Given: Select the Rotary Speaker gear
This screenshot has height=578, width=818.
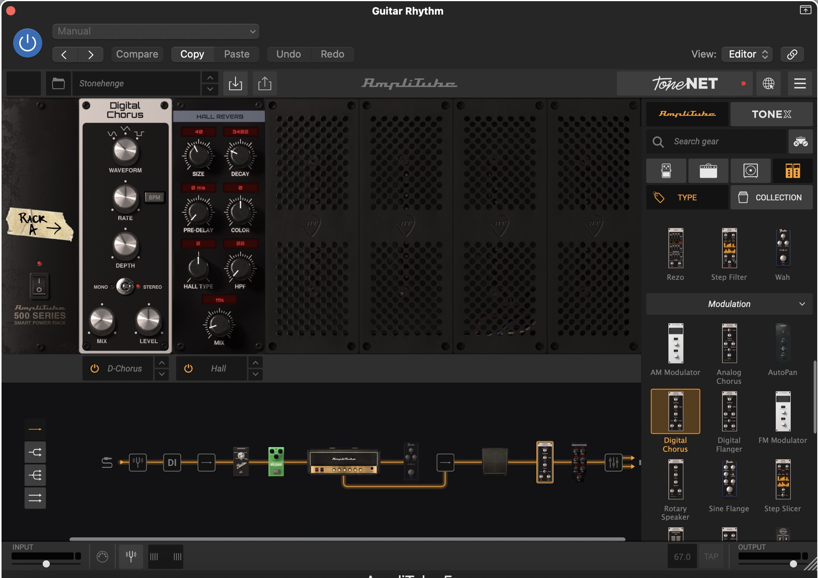Looking at the screenshot, I should [675, 490].
